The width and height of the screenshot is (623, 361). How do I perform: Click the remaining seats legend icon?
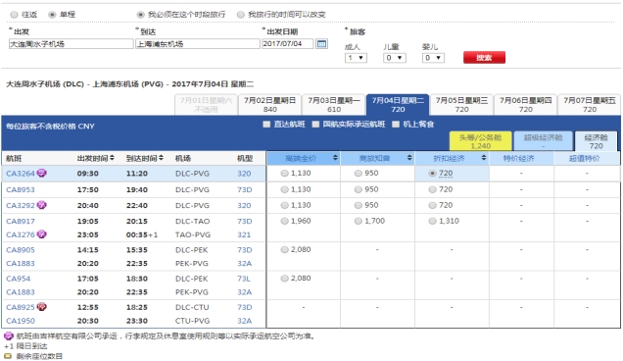(x=8, y=356)
